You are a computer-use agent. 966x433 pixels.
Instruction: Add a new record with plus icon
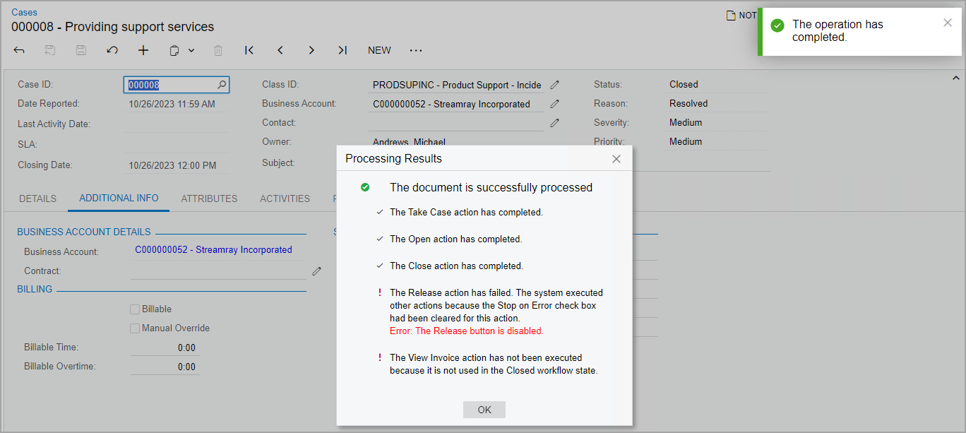[143, 50]
